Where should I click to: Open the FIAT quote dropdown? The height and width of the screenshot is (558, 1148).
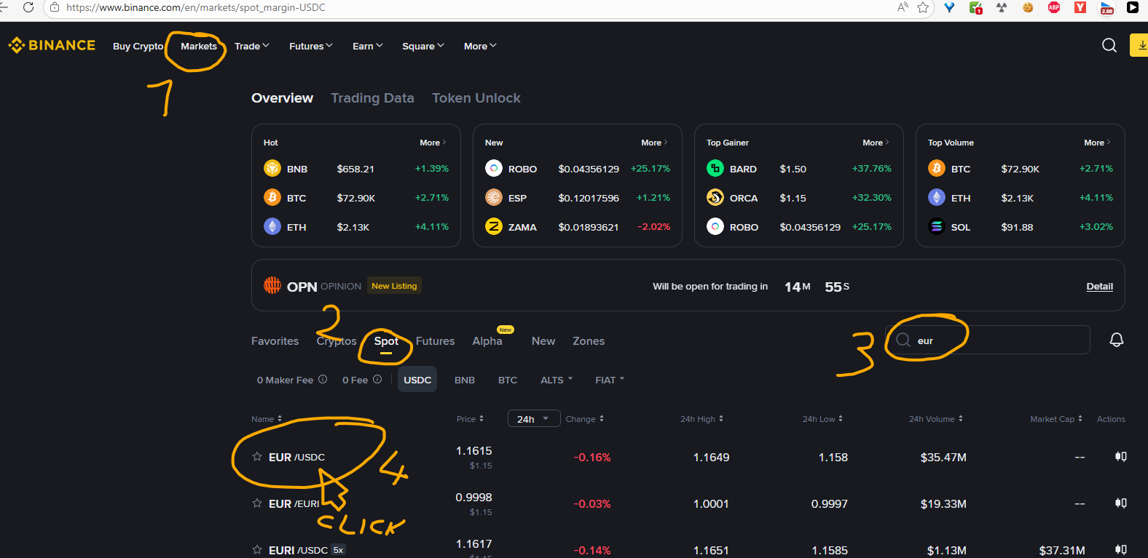point(610,380)
